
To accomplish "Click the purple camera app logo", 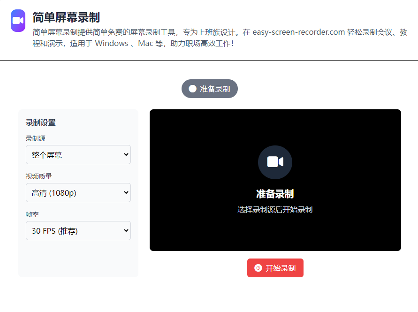I will (18, 21).
